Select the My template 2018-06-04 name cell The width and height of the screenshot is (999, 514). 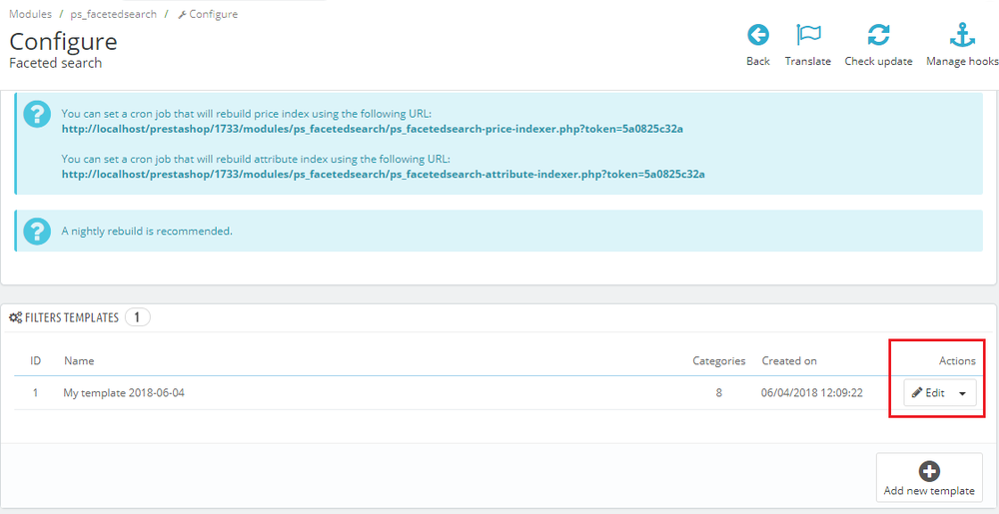tap(124, 393)
